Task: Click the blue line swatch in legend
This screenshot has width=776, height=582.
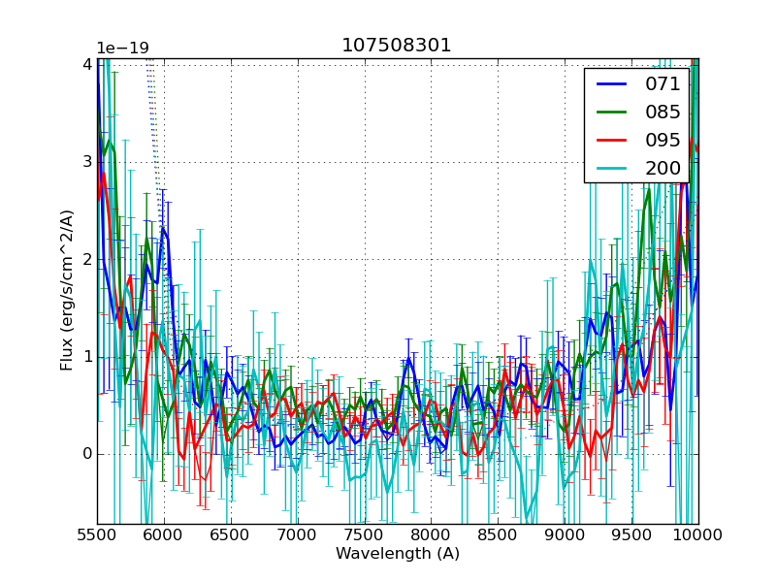Action: [611, 84]
